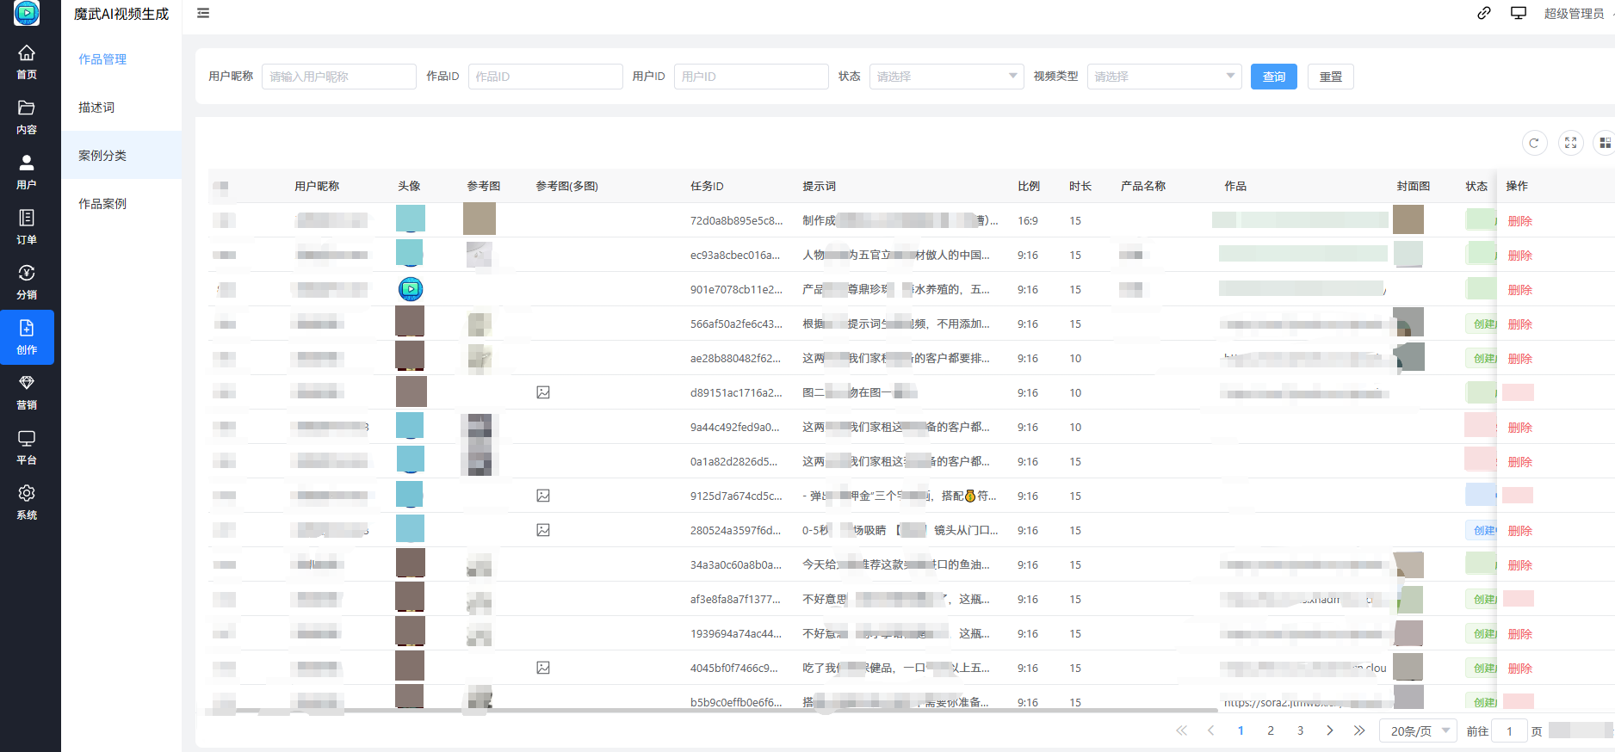
Task: Open the 订单 orders section in sidebar
Action: (27, 226)
